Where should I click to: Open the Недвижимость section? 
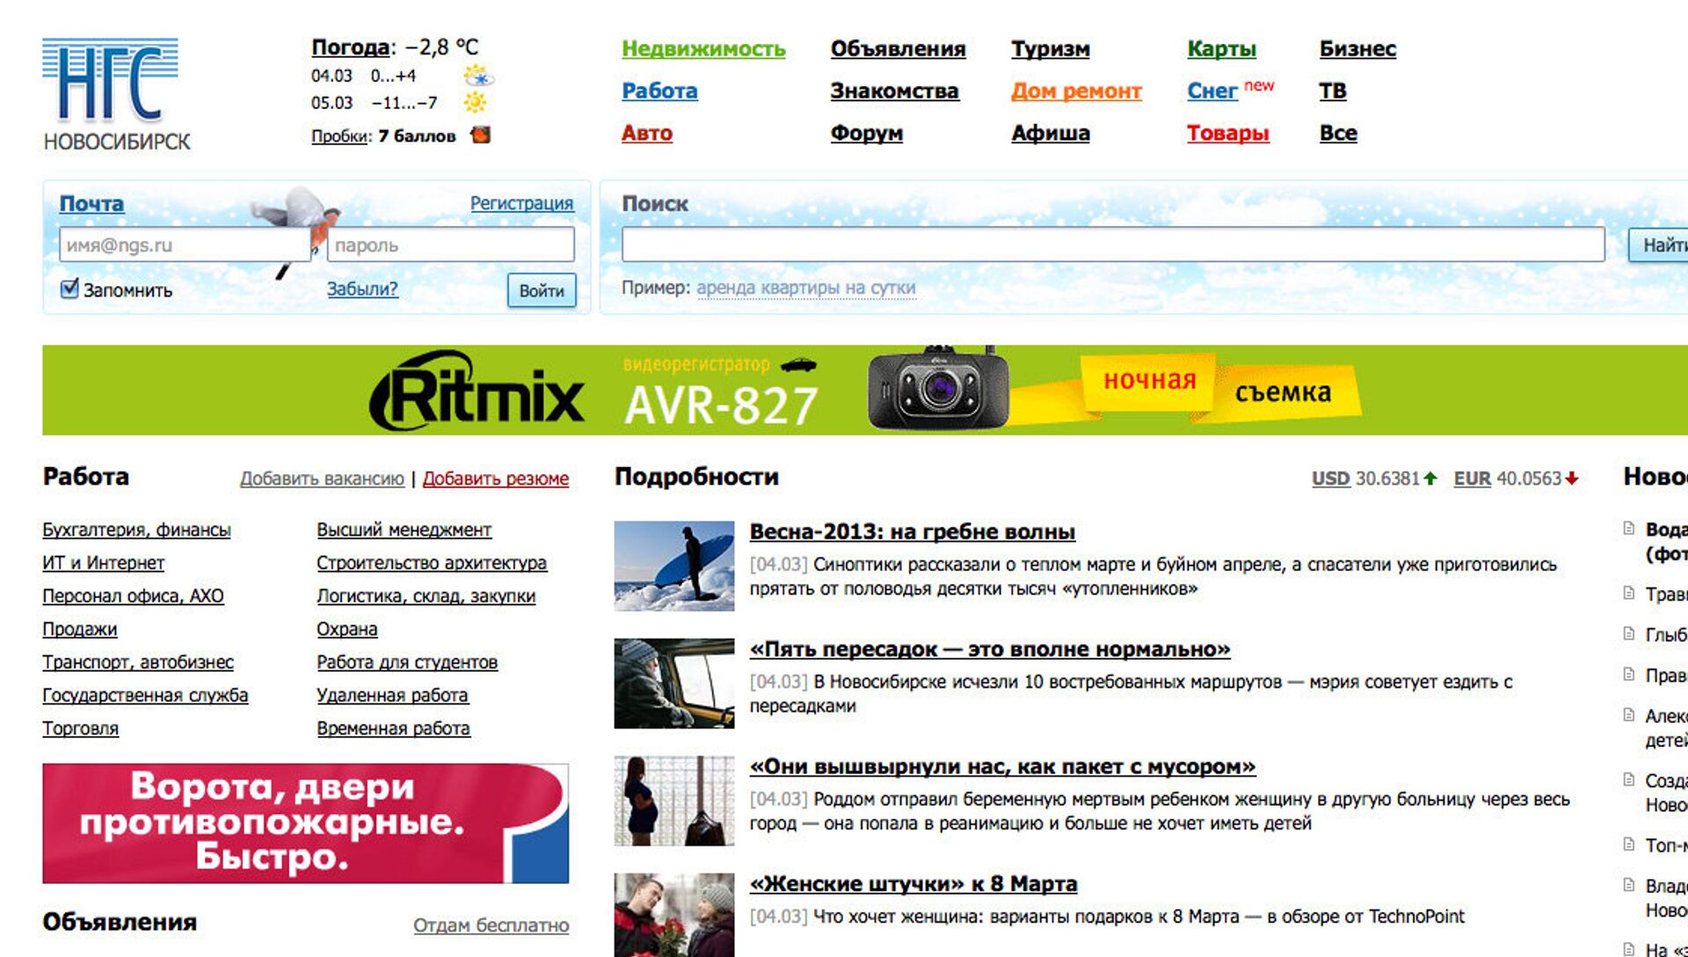coord(703,49)
